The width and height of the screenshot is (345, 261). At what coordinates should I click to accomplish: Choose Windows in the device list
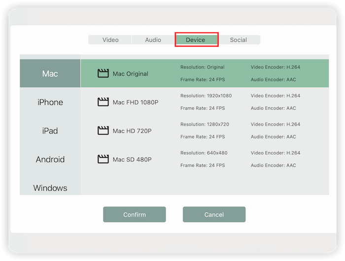point(50,188)
